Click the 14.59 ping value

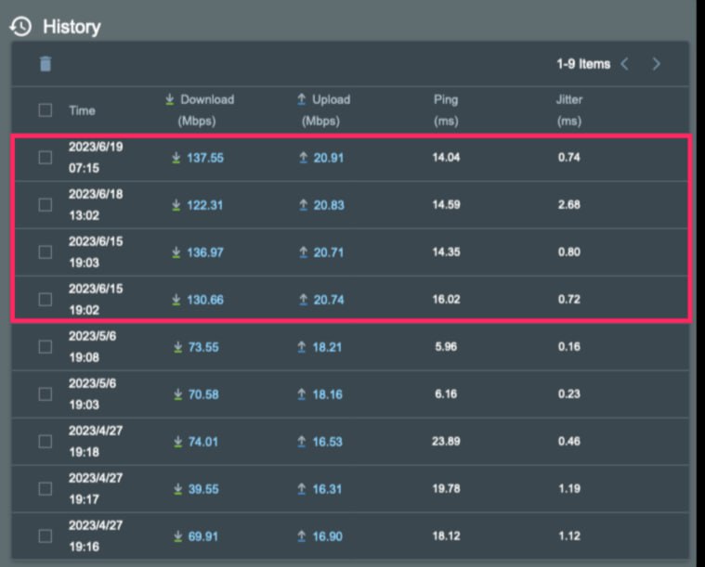tap(446, 205)
